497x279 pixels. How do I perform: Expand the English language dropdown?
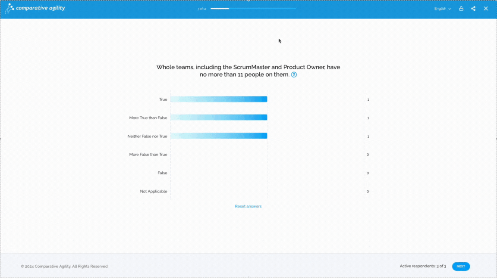click(443, 9)
